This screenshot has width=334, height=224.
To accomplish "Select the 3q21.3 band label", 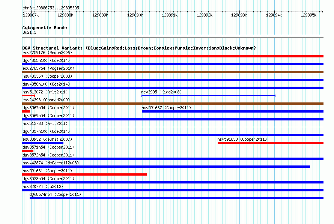I will point(29,32).
